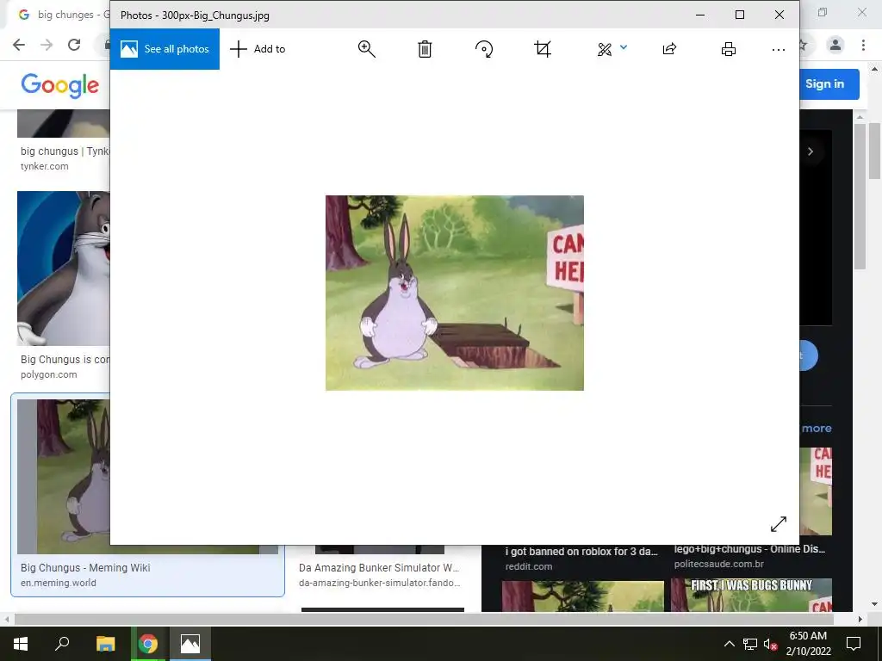Restore the Chrome window size
This screenshot has height=661, width=882.
pos(823,12)
